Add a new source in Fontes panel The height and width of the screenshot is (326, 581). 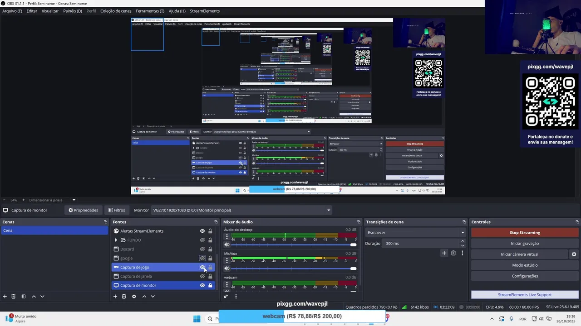point(115,297)
